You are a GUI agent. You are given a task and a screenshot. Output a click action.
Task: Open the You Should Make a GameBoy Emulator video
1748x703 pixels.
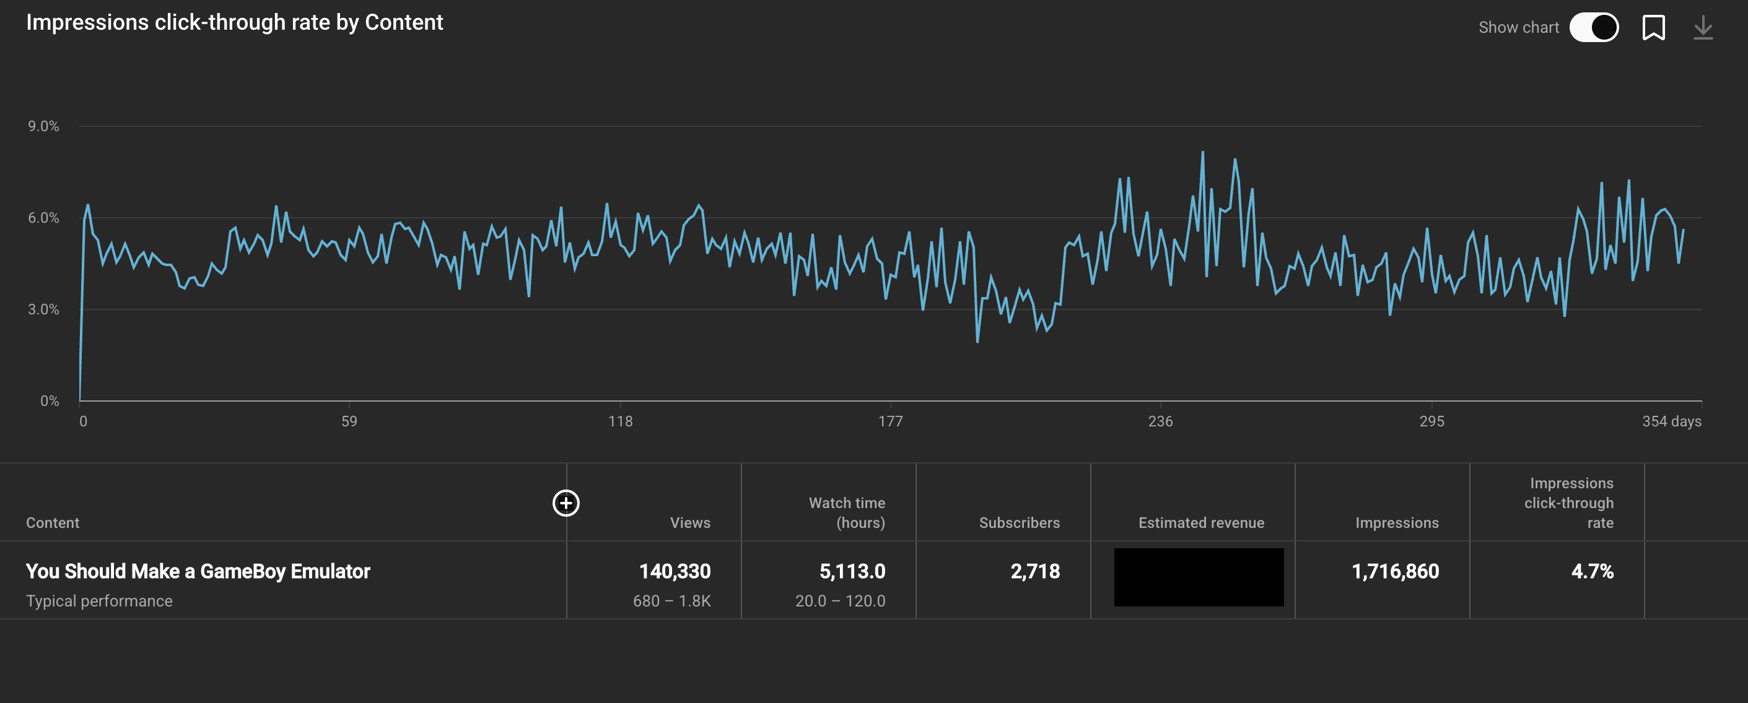tap(198, 571)
